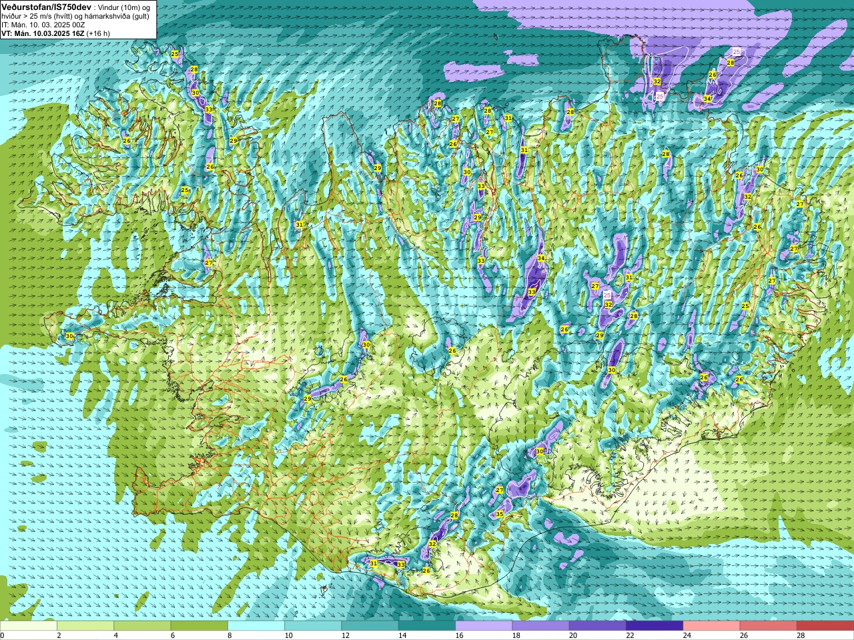This screenshot has height=640, width=854.
Task: Click the '22' tick label on legend scale
Action: pyautogui.click(x=630, y=635)
